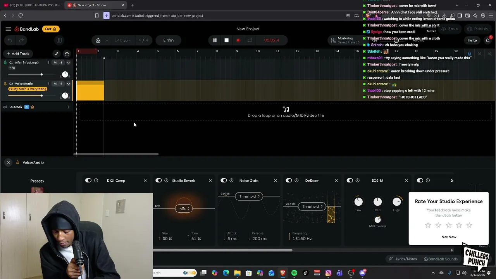Open the Studio Reverb Mix parameter selector
Viewport: 496px width, 279px height.
pyautogui.click(x=184, y=208)
